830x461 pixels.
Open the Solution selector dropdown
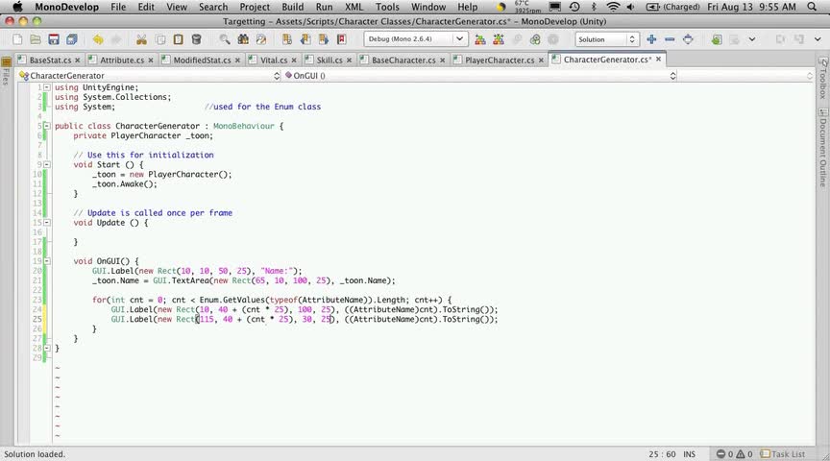pos(606,39)
